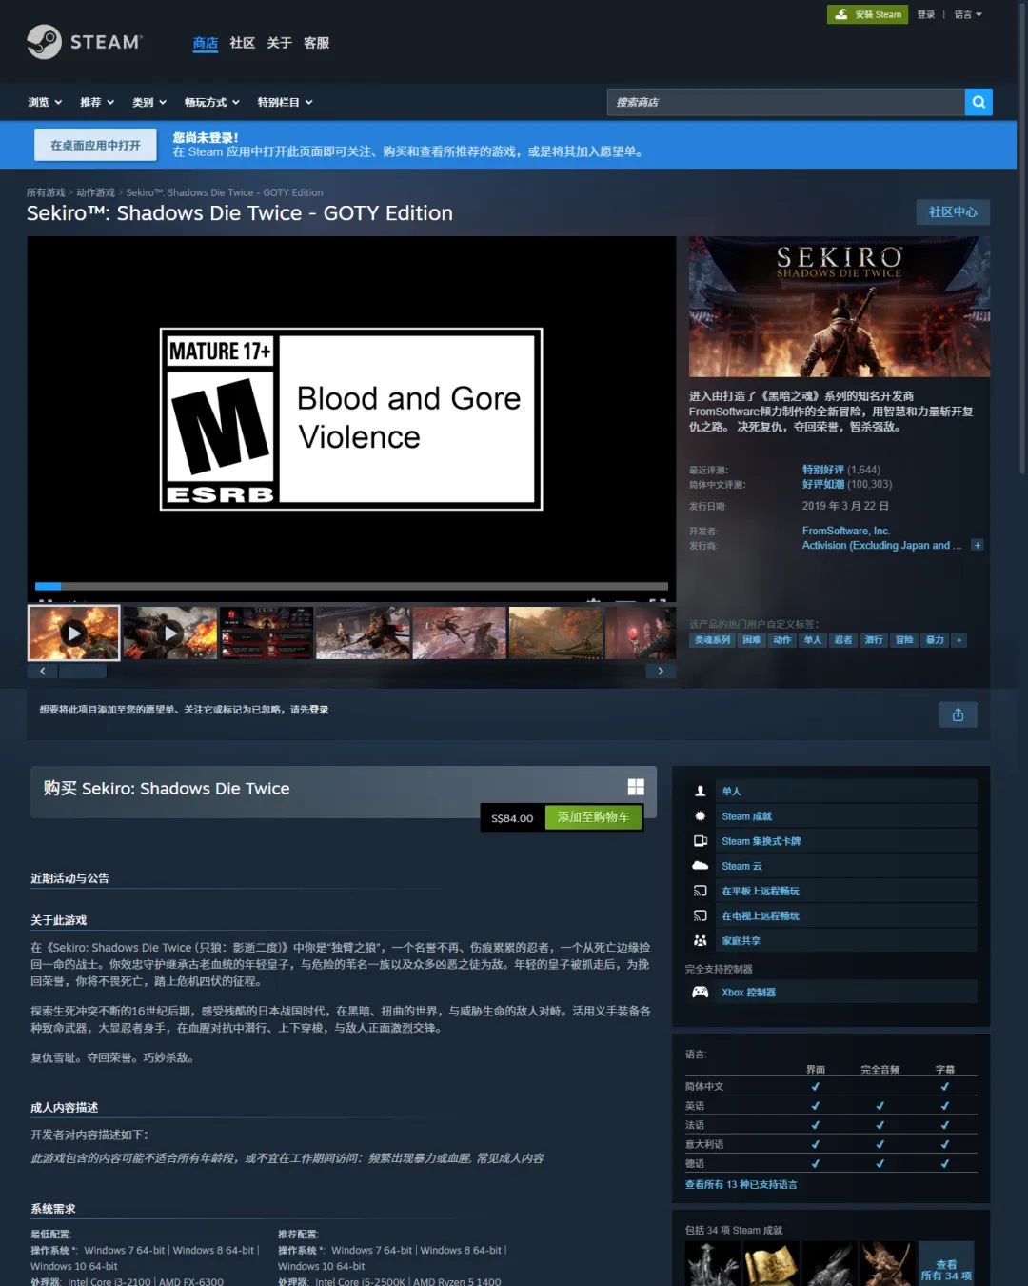Viewport: 1028px width, 1286px height.
Task: Click the 特别好评 recent reviews link
Action: pyautogui.click(x=823, y=470)
